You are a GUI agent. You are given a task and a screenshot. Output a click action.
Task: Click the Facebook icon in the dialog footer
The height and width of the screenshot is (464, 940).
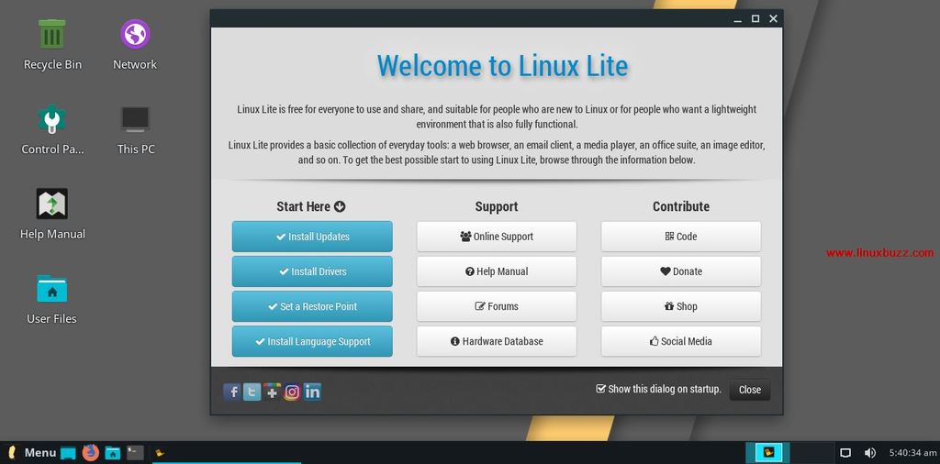click(232, 392)
